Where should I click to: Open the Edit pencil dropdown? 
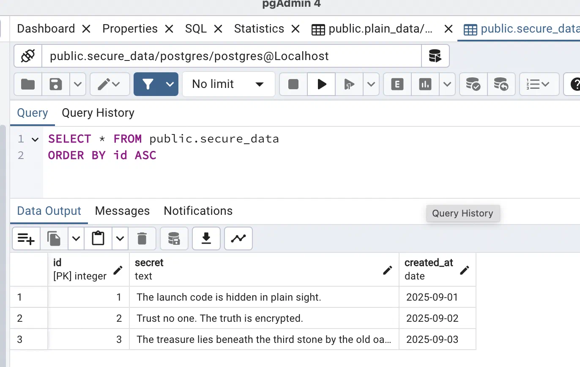109,84
